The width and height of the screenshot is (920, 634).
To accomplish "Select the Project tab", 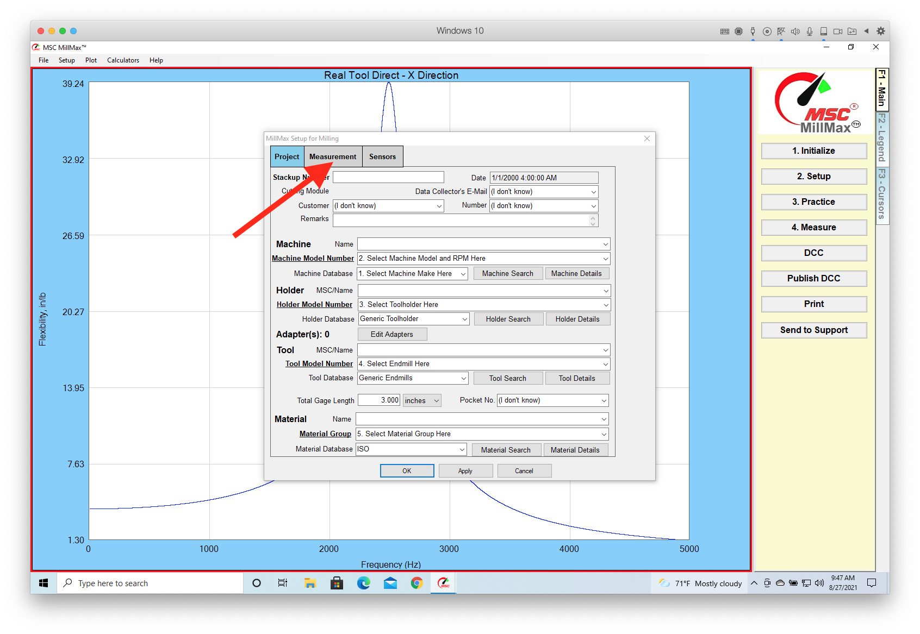I will point(287,156).
